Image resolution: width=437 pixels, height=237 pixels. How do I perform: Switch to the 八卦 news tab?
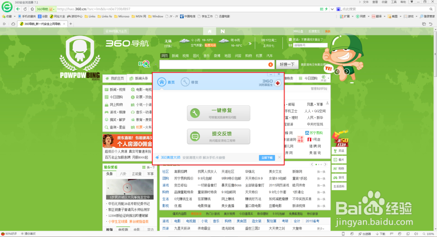(x=123, y=174)
